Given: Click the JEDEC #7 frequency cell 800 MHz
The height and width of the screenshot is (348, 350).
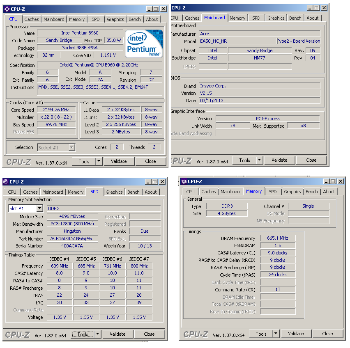Looking at the screenshot, I should pyautogui.click(x=139, y=266).
